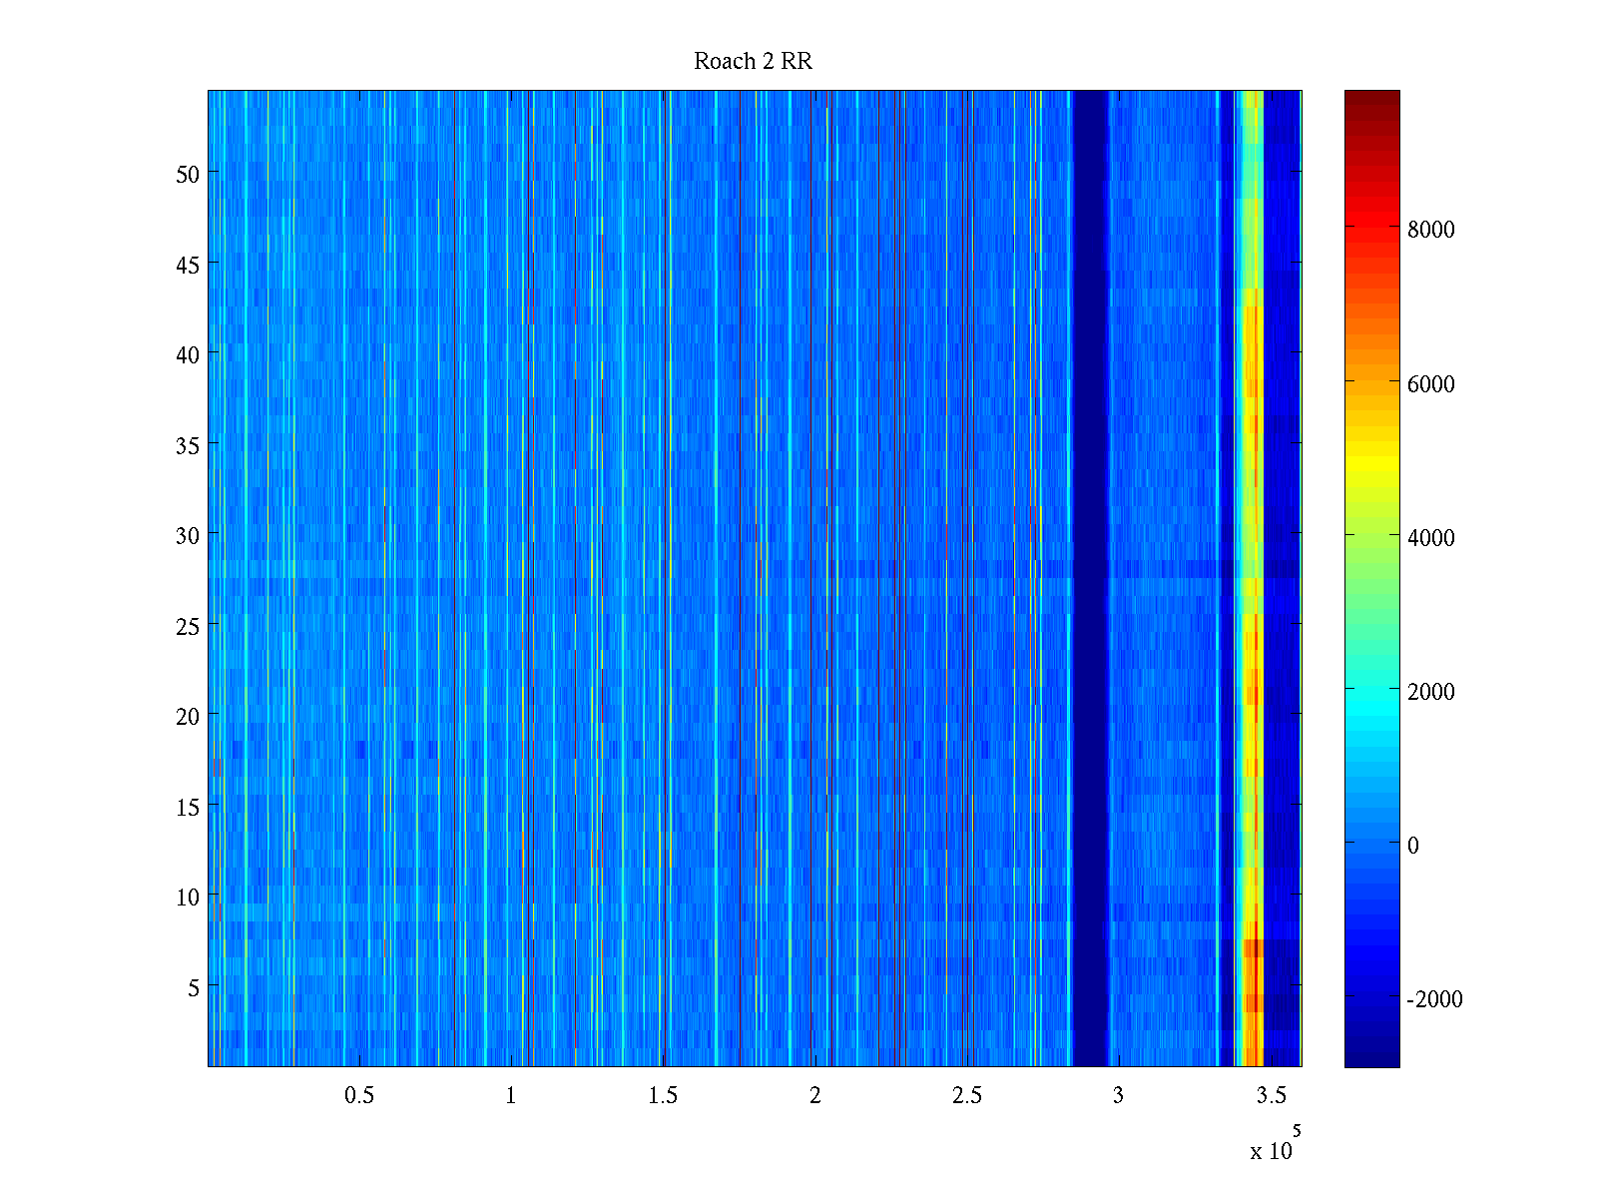The width and height of the screenshot is (1597, 1198).
Task: Select the y-axis tick label 40
Action: click(x=188, y=354)
